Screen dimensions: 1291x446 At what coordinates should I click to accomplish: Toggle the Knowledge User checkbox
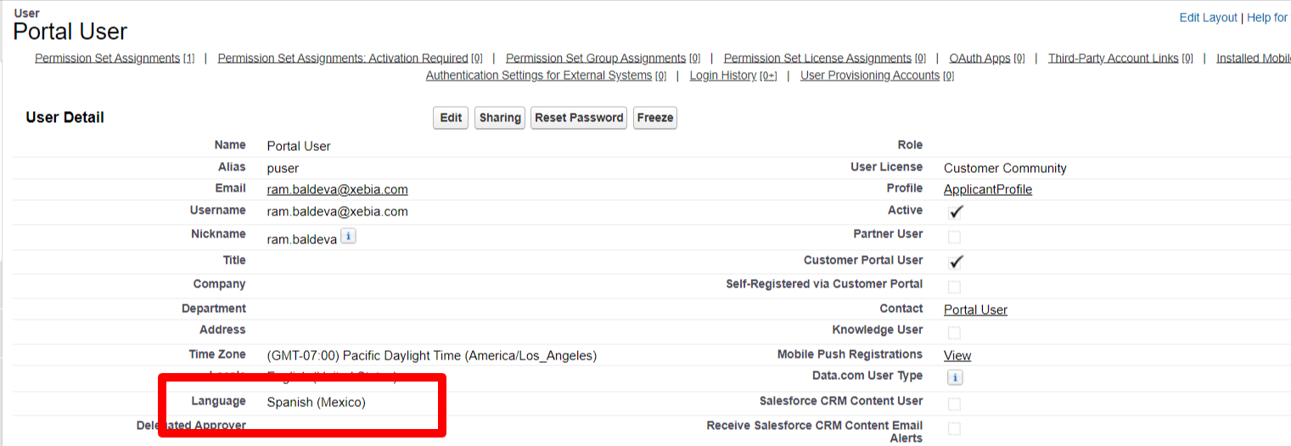coord(955,332)
